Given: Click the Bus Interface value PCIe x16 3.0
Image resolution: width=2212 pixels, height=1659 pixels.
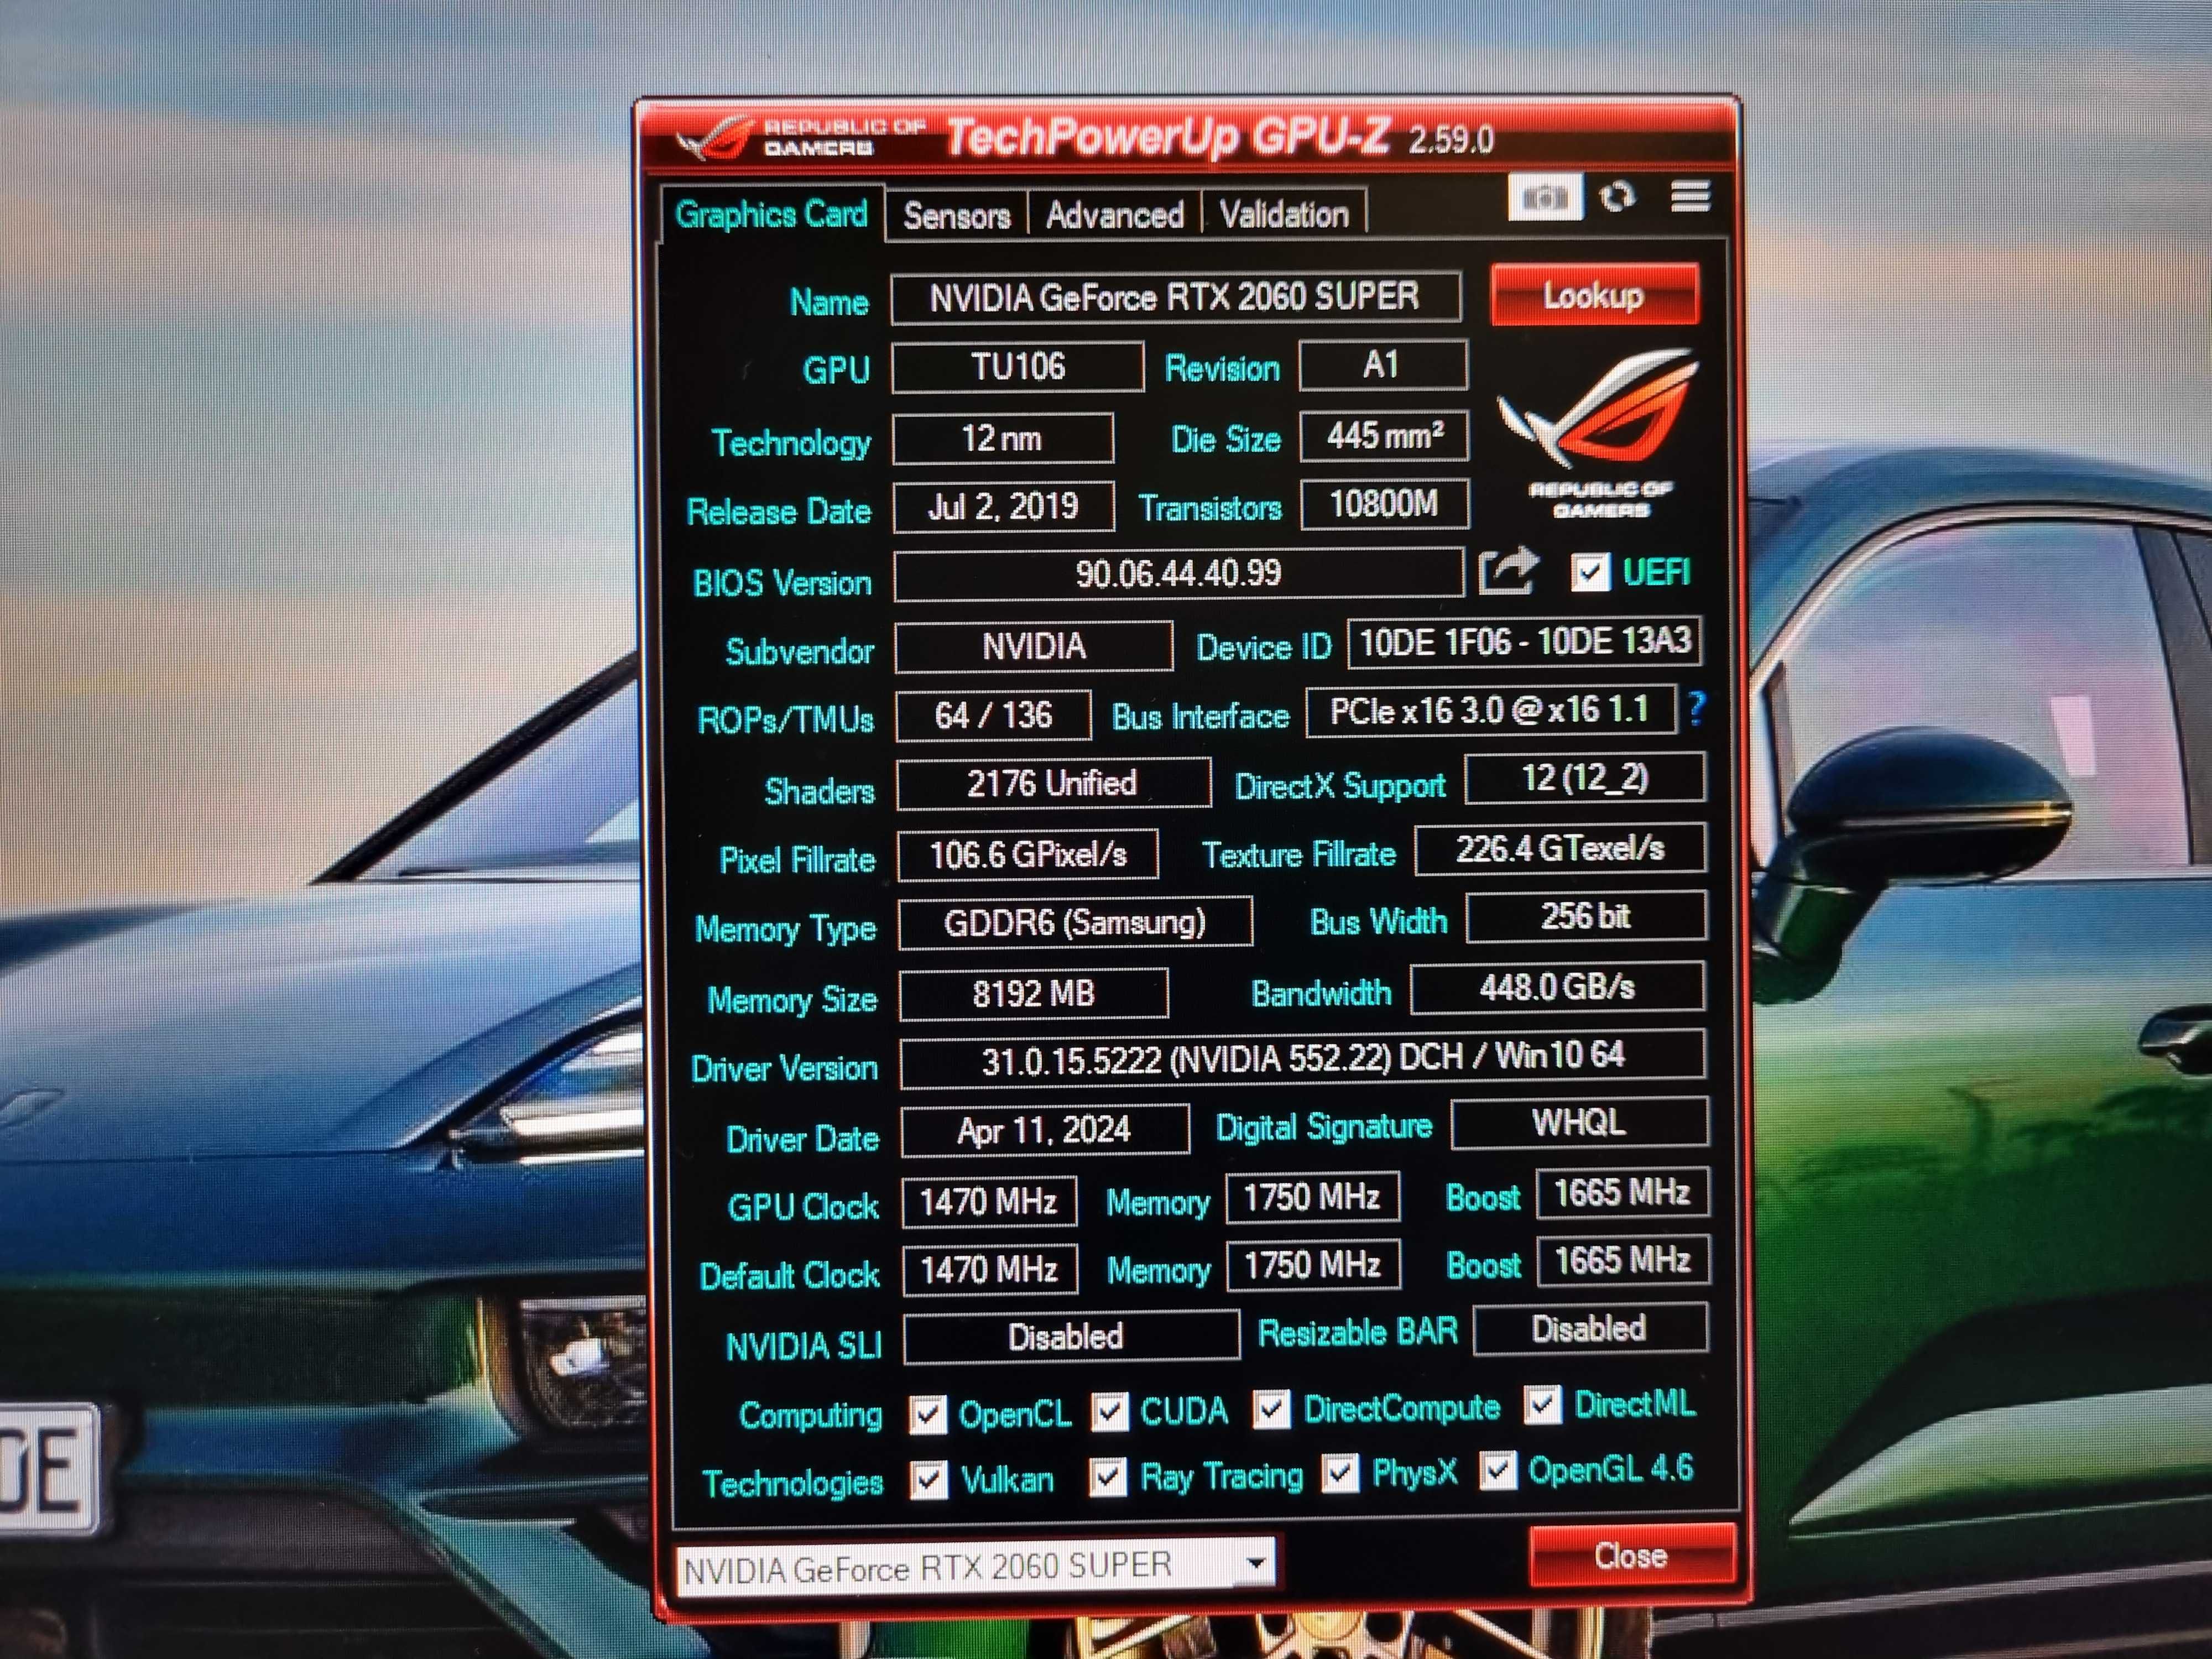Looking at the screenshot, I should tap(1490, 711).
